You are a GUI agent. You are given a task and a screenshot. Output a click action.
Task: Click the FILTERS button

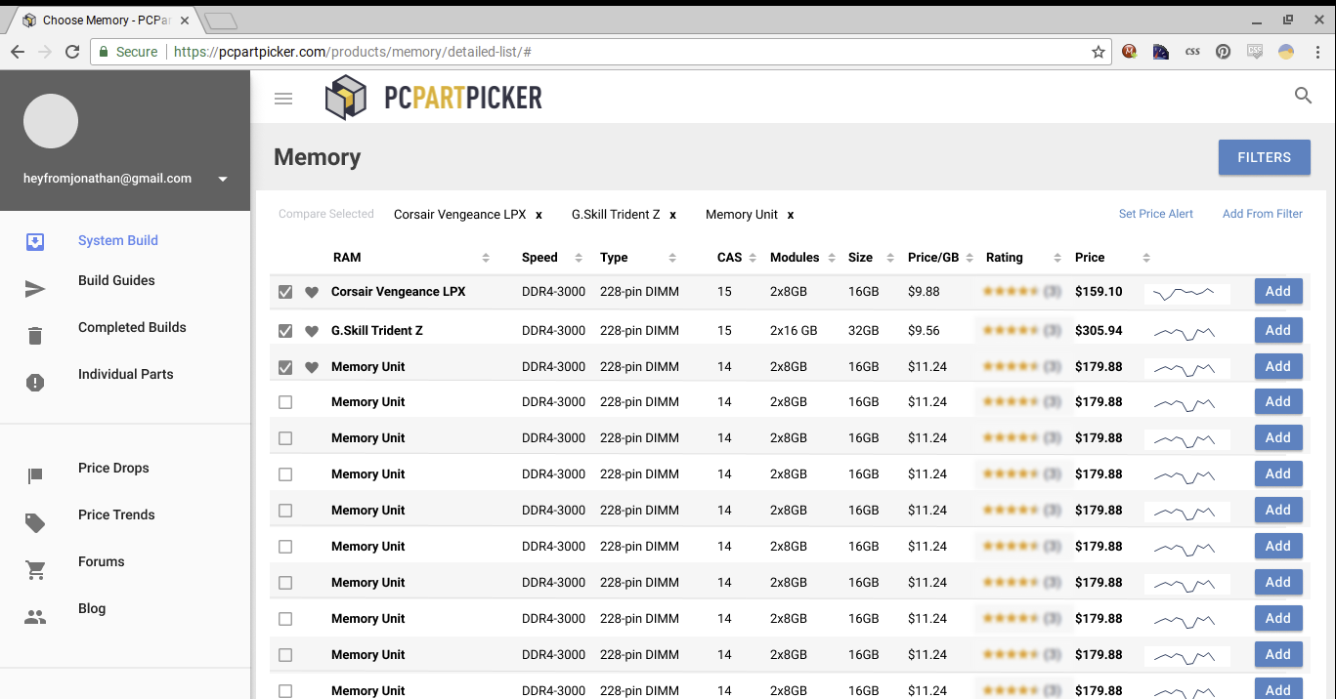pos(1265,157)
